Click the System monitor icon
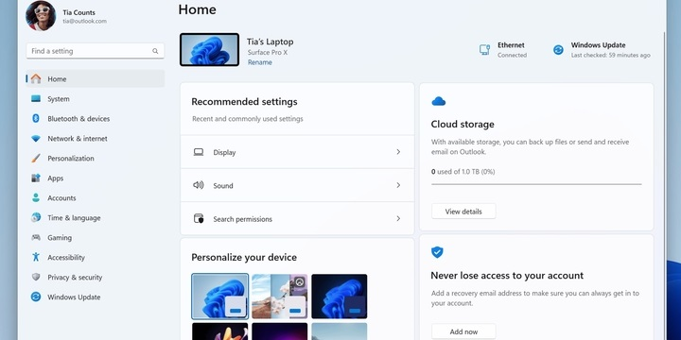Screen dimensions: 681x340 click(36, 99)
